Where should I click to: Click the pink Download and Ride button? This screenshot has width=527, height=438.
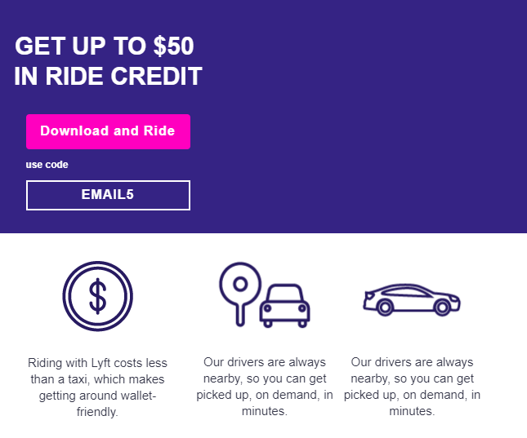click(108, 131)
